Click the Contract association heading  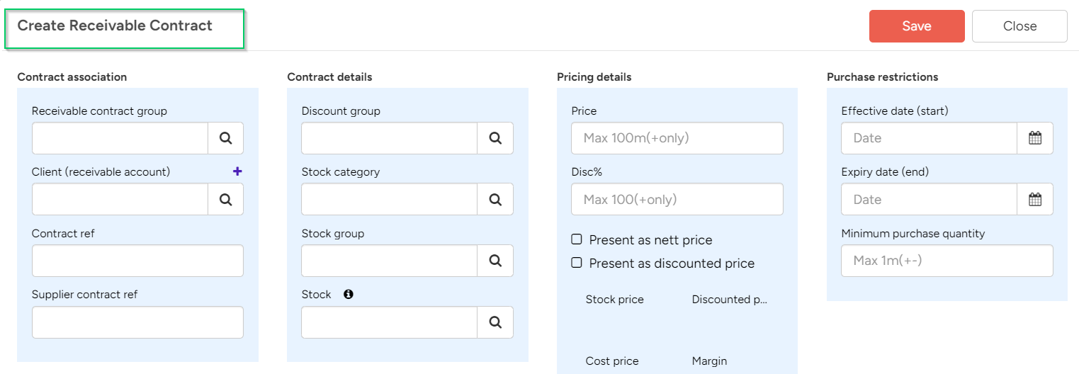tap(72, 76)
